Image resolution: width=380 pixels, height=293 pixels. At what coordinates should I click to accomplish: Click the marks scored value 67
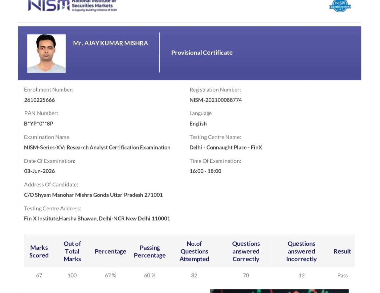point(39,275)
